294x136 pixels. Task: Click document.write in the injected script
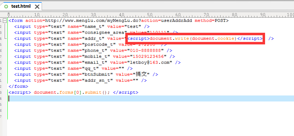point(169,38)
